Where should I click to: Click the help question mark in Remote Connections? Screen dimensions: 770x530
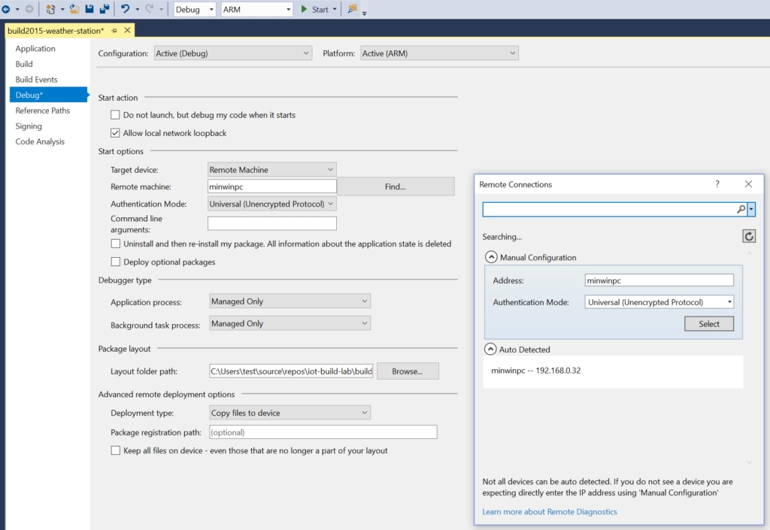[x=717, y=184]
